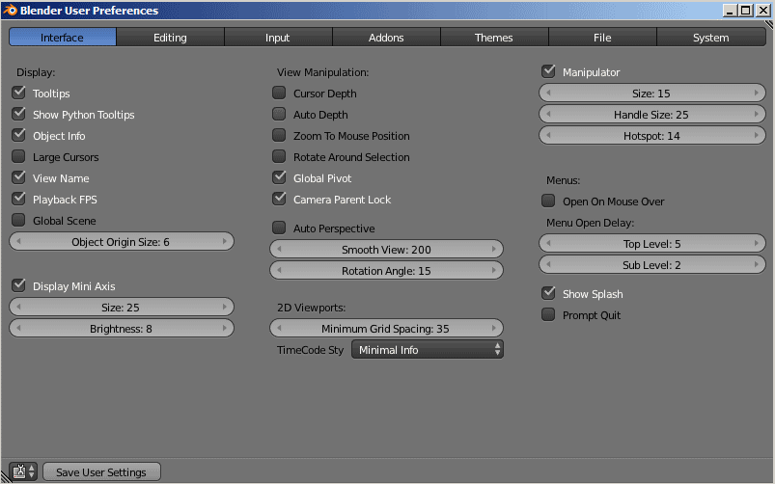Uncheck Show Splash
The width and height of the screenshot is (775, 484).
tap(548, 293)
